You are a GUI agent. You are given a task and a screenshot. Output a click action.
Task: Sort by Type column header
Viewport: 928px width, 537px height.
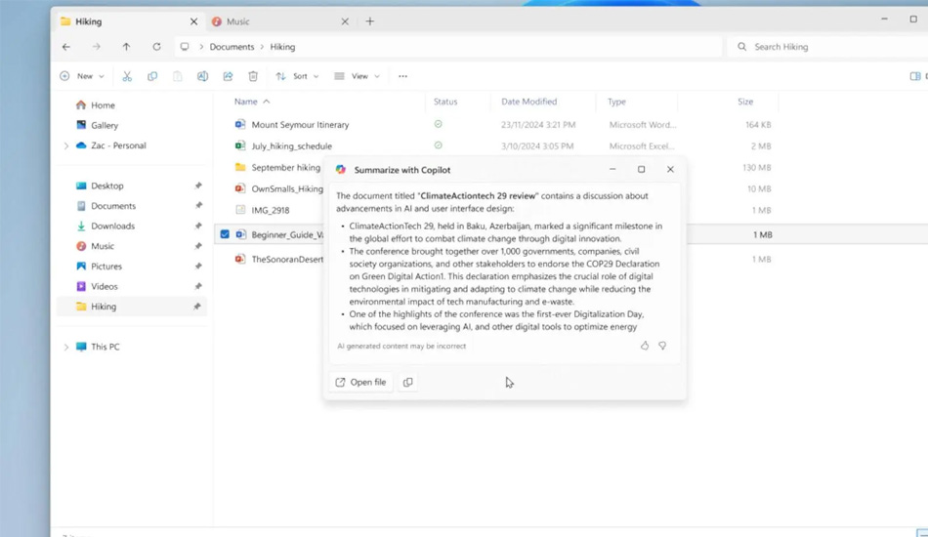click(x=616, y=102)
